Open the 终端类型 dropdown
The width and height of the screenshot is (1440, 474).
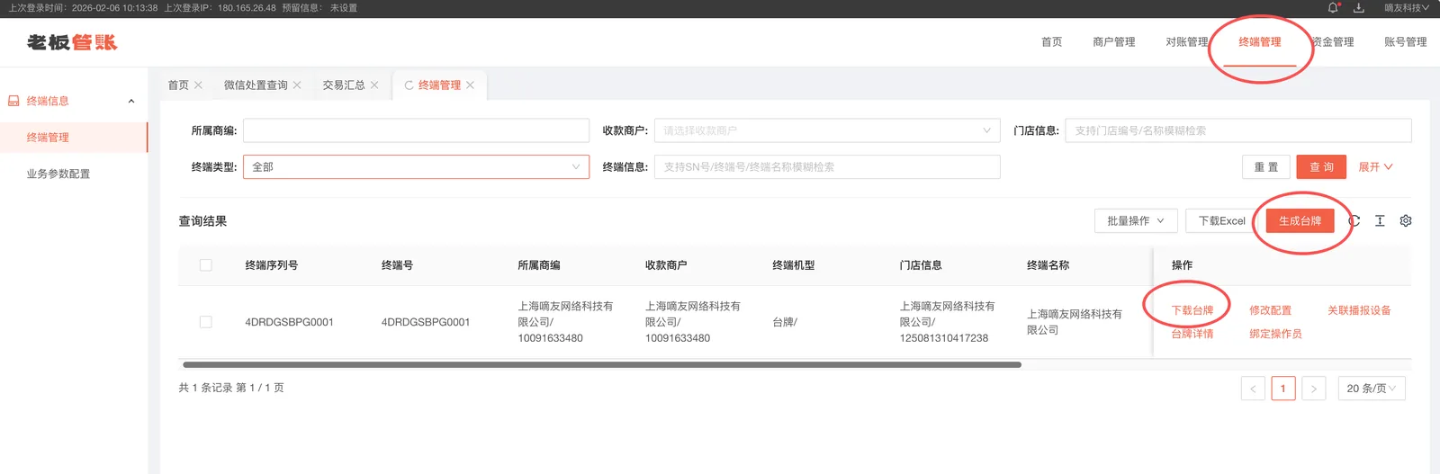[416, 167]
